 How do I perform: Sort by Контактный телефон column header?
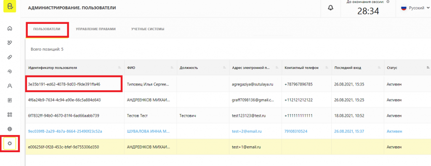(301, 67)
